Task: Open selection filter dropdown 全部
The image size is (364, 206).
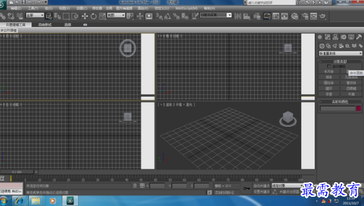Action: coord(35,15)
